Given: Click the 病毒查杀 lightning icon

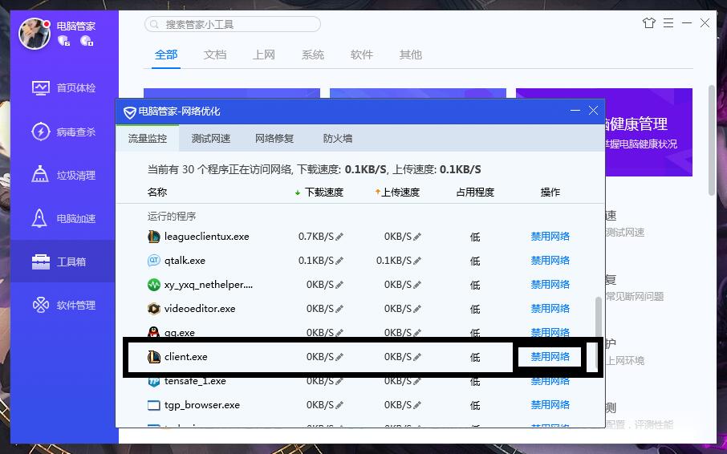Looking at the screenshot, I should click(41, 132).
